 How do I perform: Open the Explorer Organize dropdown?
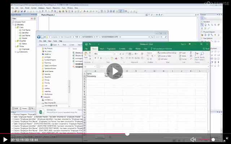(43, 45)
